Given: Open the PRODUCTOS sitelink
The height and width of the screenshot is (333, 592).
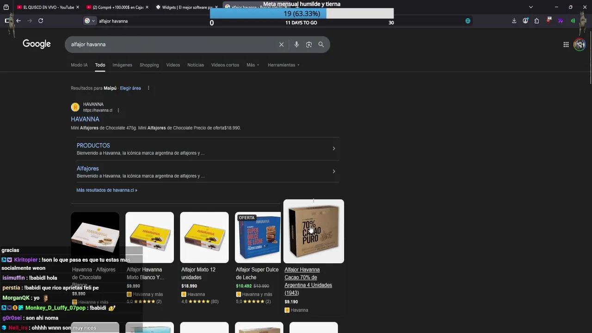Looking at the screenshot, I should click(x=93, y=145).
